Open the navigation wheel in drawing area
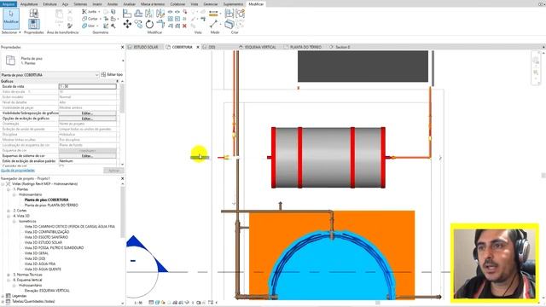 coord(536,60)
